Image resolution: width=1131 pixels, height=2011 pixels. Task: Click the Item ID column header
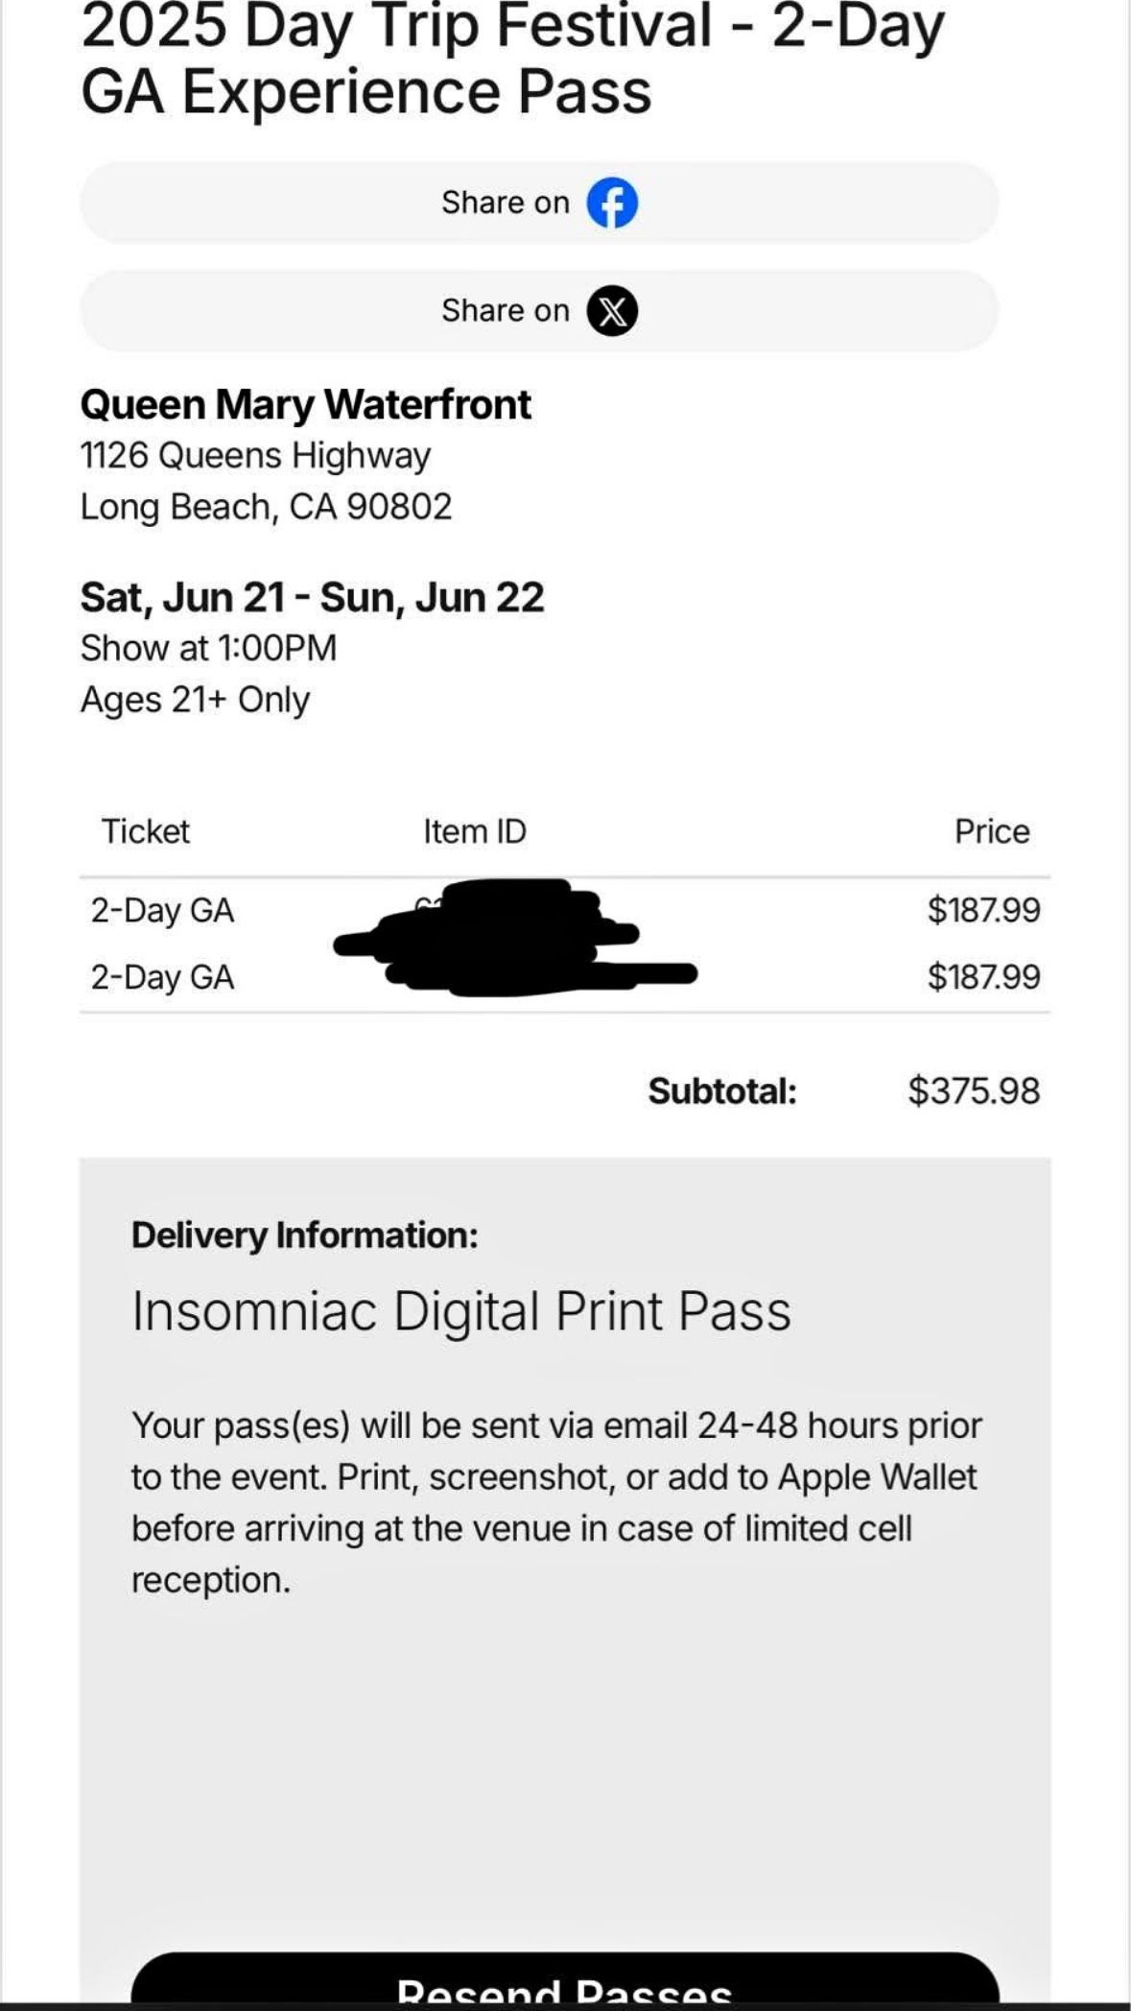pyautogui.click(x=475, y=831)
